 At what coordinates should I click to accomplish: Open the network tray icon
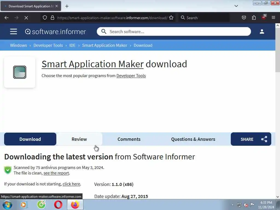click(x=239, y=205)
